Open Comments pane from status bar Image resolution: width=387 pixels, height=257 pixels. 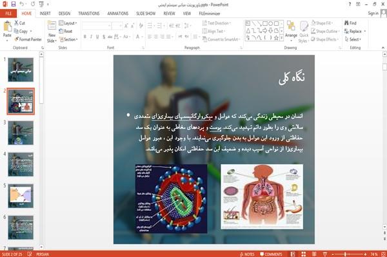coord(271,254)
